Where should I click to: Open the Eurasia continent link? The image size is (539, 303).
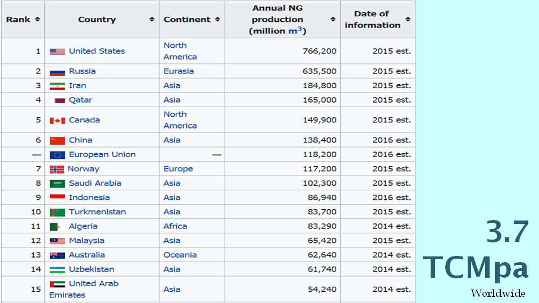coord(179,71)
